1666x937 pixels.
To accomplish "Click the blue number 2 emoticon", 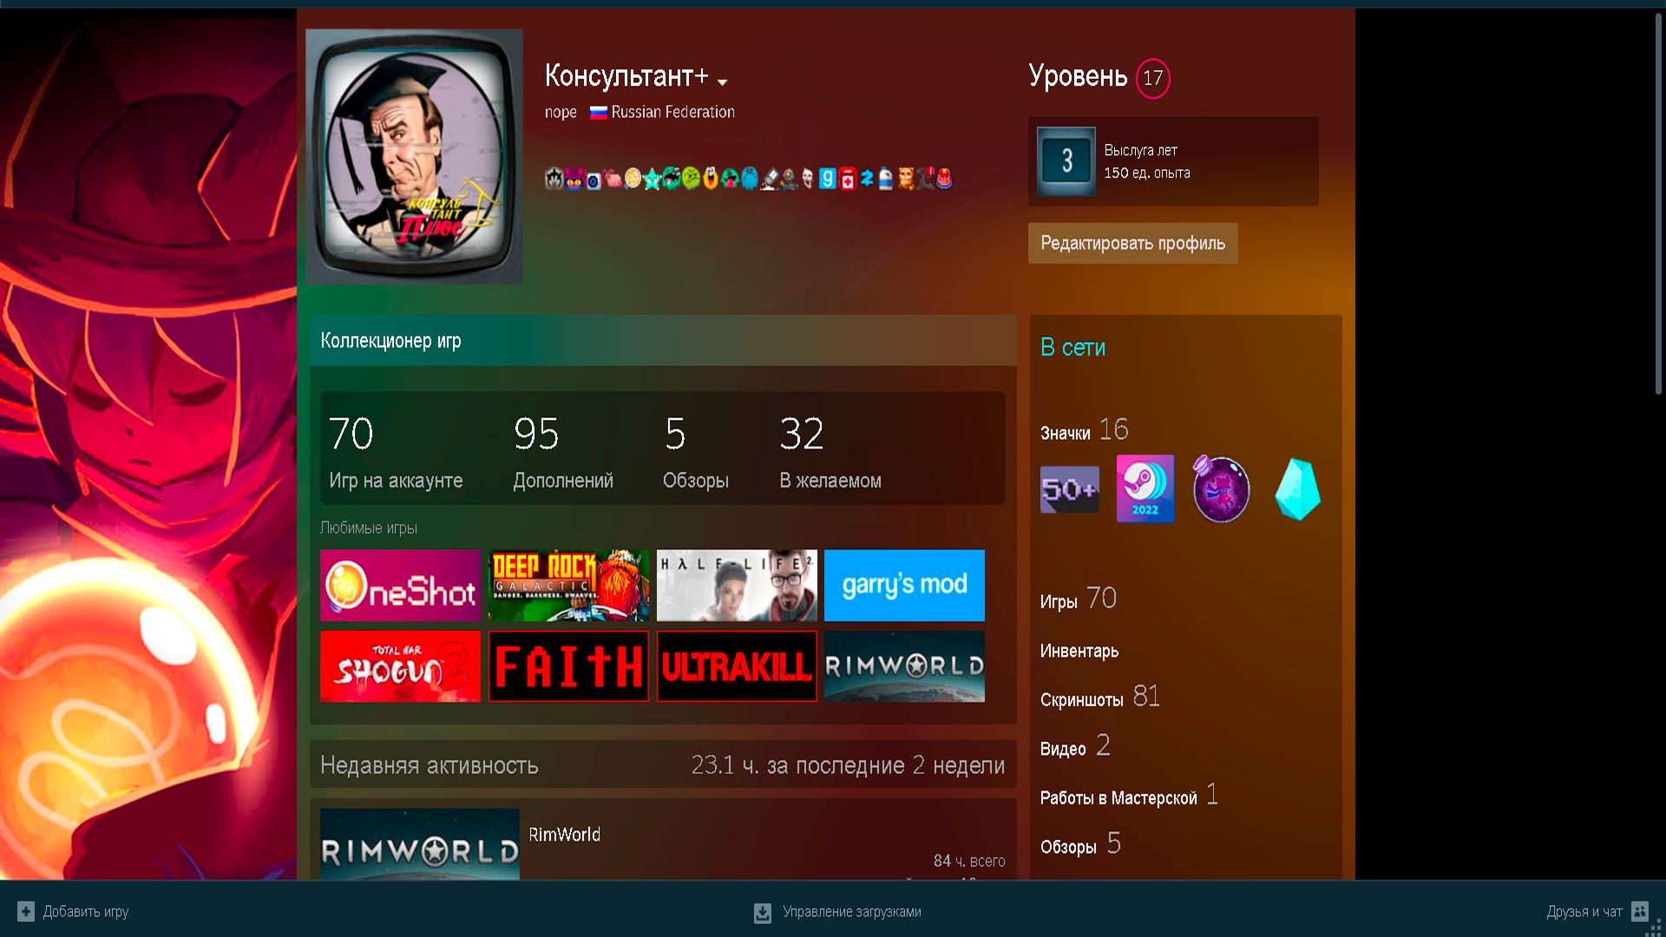I will pos(867,179).
